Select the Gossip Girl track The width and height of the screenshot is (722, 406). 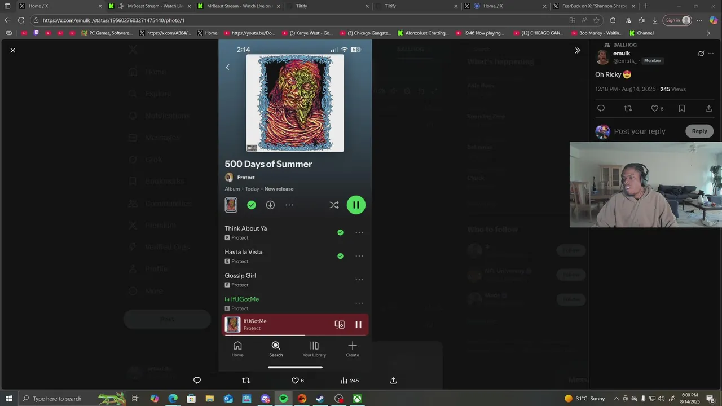point(240,276)
